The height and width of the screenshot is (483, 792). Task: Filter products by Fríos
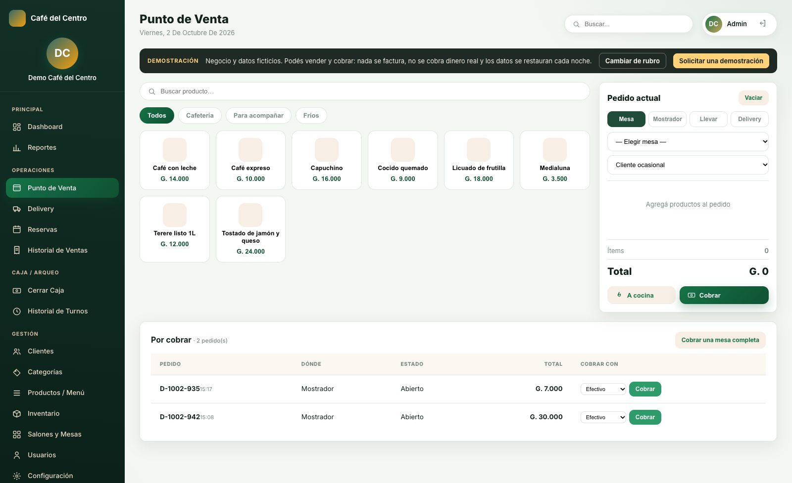tap(311, 115)
